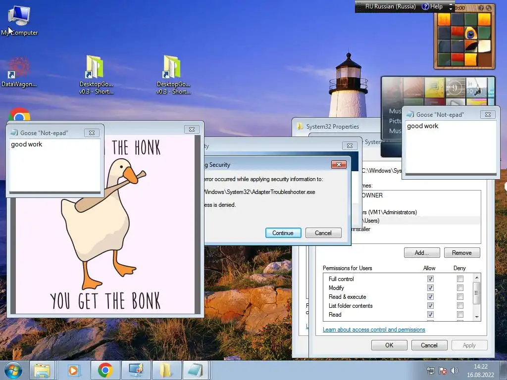Click Cancel in the security error dialog
Image resolution: width=507 pixels, height=380 pixels.
(x=323, y=233)
